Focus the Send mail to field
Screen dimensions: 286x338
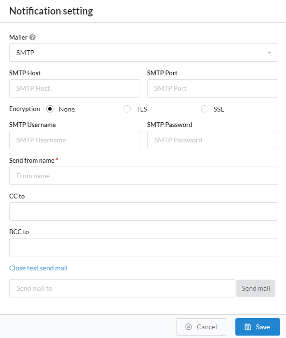pyautogui.click(x=122, y=288)
